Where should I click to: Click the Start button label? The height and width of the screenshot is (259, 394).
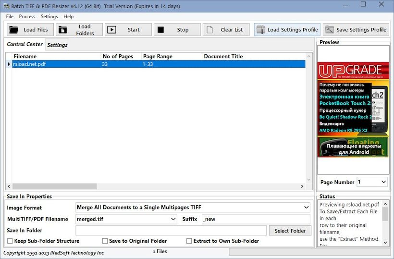click(134, 30)
